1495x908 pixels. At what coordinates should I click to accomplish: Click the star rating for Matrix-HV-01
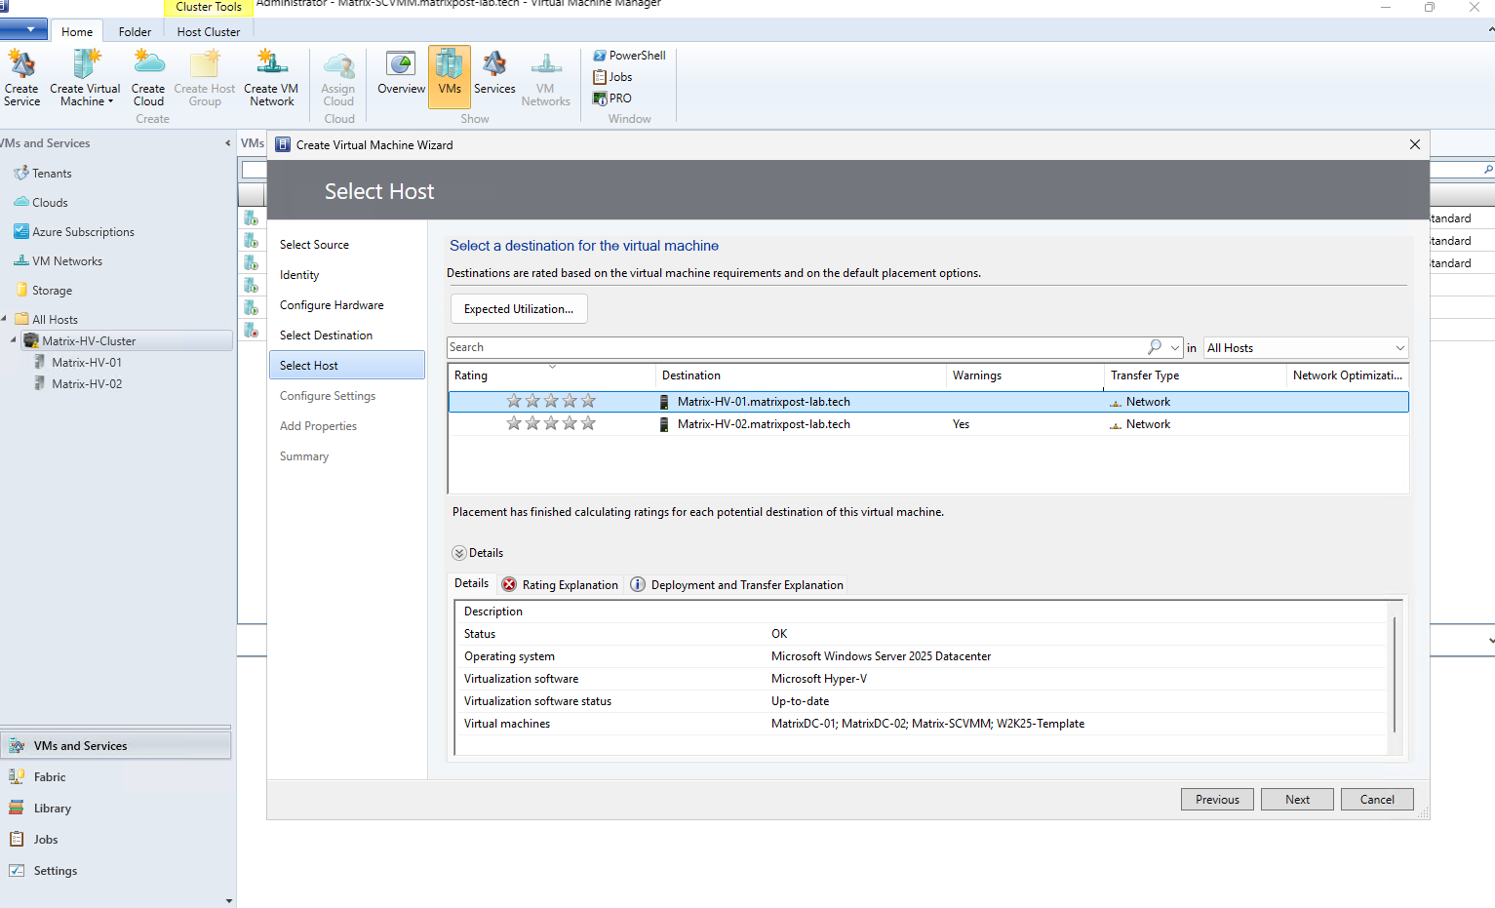coord(551,402)
